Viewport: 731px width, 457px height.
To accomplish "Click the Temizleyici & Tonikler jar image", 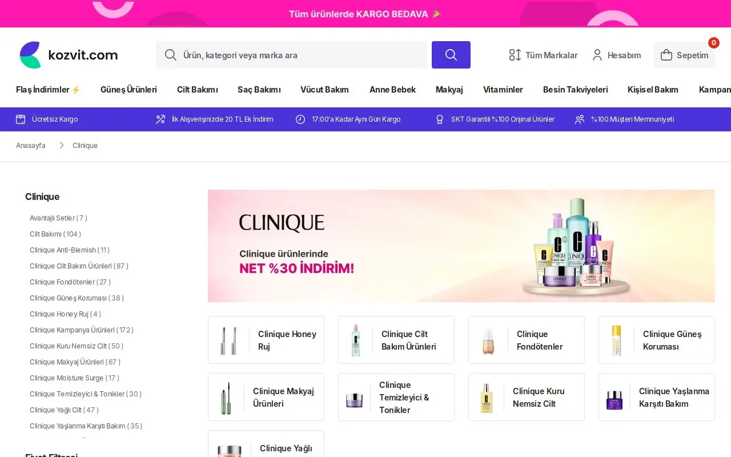I will [x=355, y=400].
